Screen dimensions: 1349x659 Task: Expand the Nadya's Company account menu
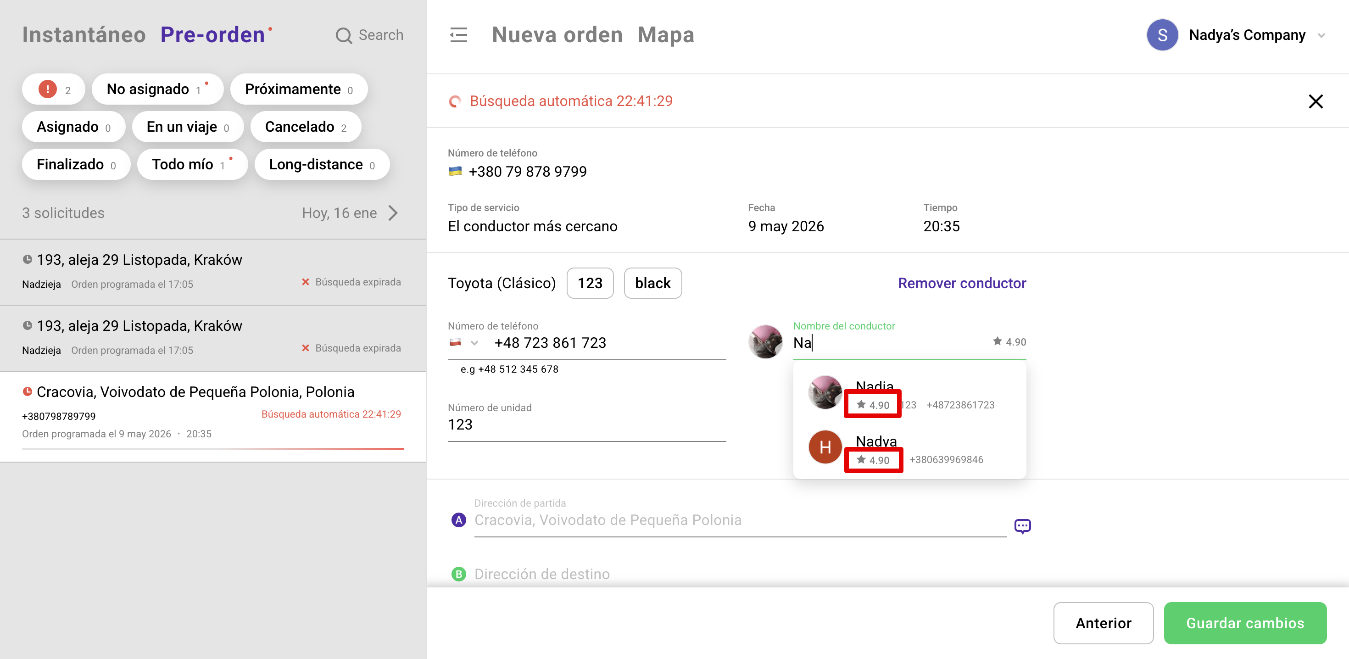pyautogui.click(x=1321, y=36)
